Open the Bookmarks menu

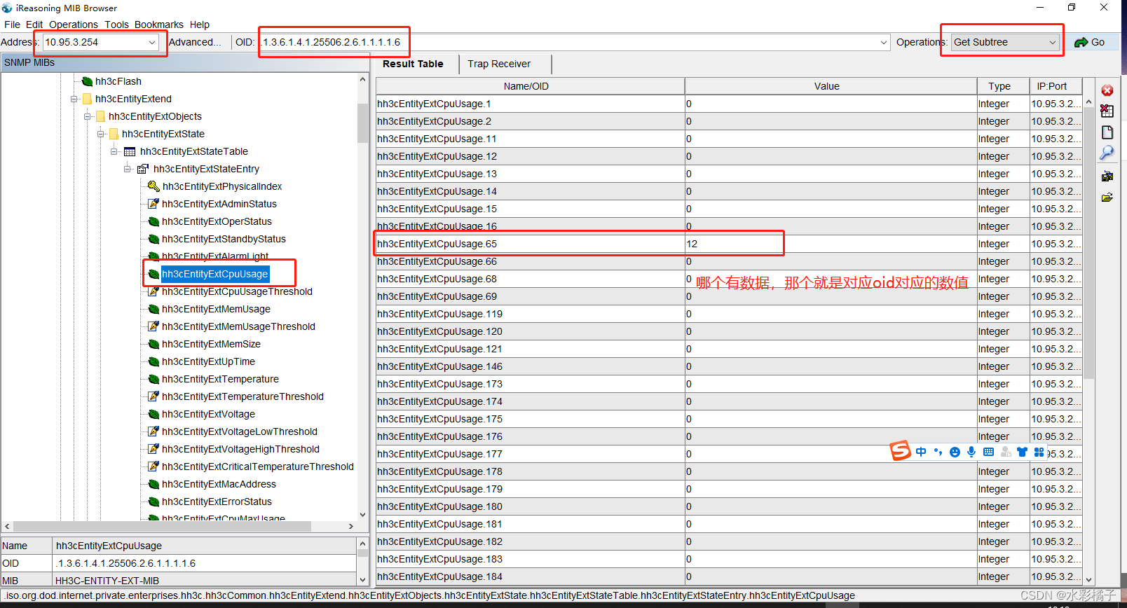(159, 25)
